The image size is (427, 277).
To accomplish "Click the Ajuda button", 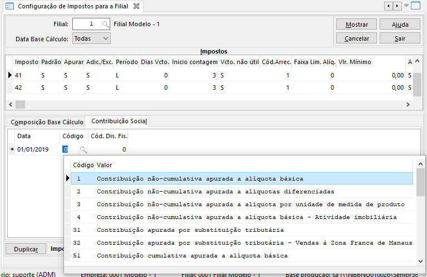I will [x=400, y=25].
